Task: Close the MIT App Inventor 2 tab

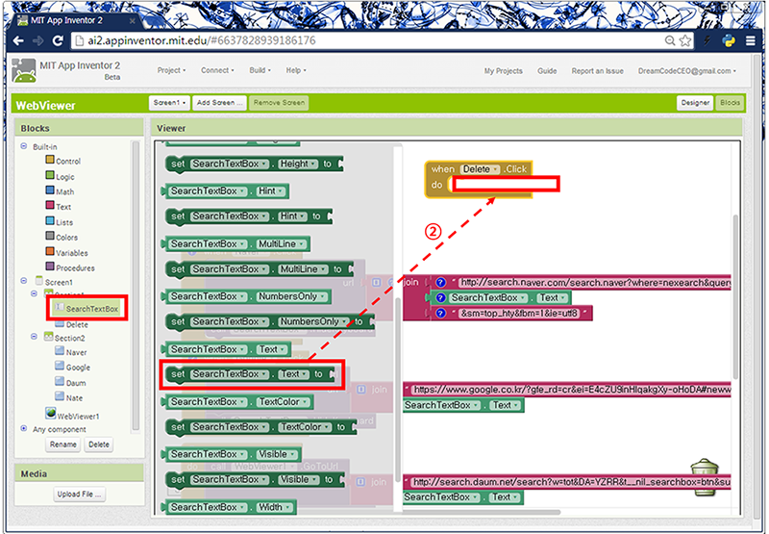Action: pos(132,21)
